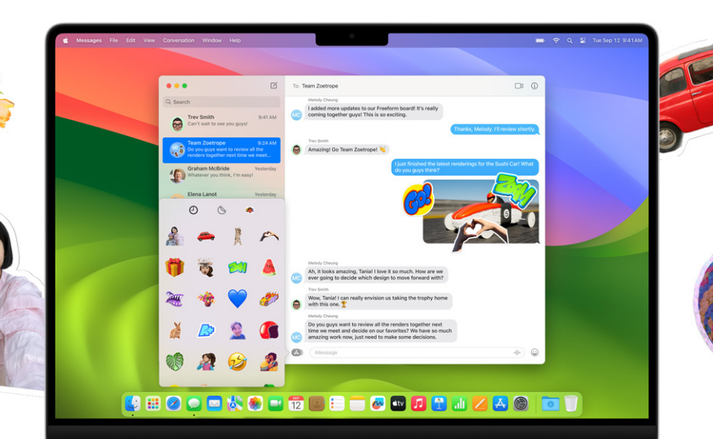713x439 pixels.
Task: Select the A+ sticker
Action: (206, 330)
